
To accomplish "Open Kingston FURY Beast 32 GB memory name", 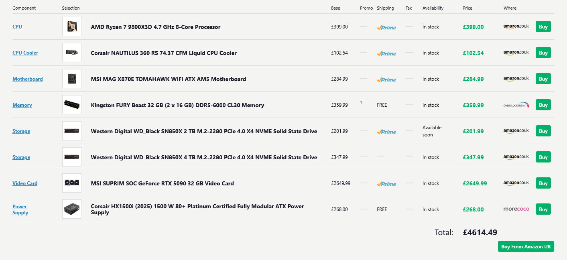I will (x=177, y=105).
